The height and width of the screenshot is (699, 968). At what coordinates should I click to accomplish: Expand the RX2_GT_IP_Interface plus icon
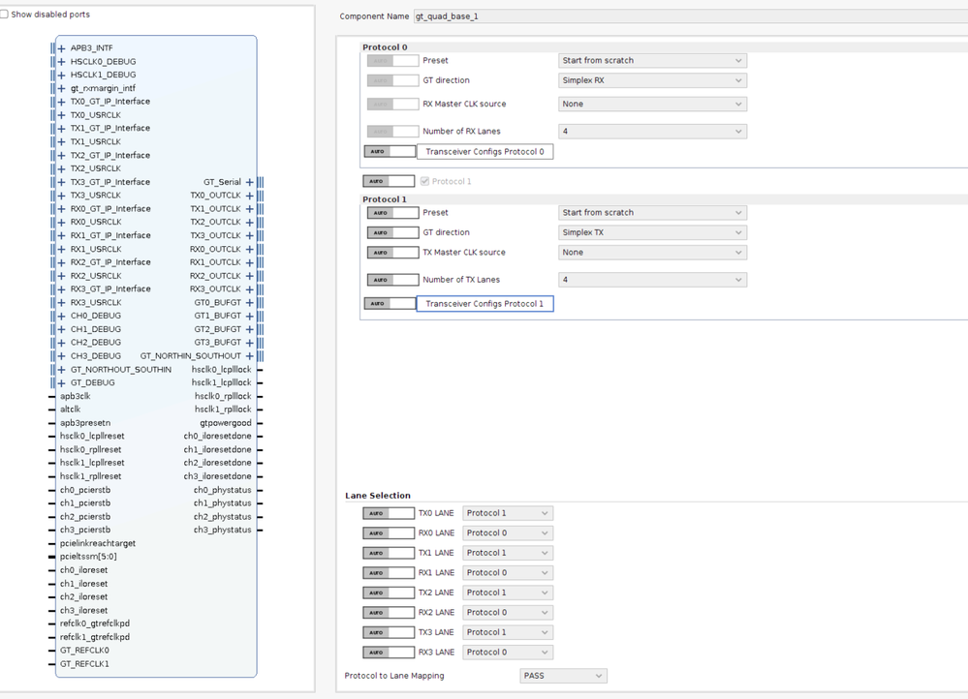61,262
